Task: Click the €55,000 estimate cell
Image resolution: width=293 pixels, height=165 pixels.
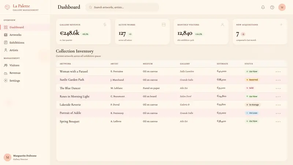Action: click(222, 113)
